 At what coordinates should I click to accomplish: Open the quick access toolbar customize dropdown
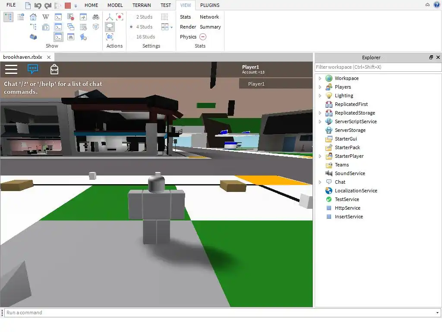point(76,6)
